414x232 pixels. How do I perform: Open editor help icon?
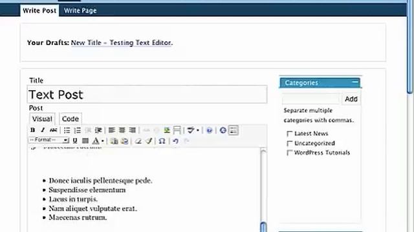tap(209, 130)
